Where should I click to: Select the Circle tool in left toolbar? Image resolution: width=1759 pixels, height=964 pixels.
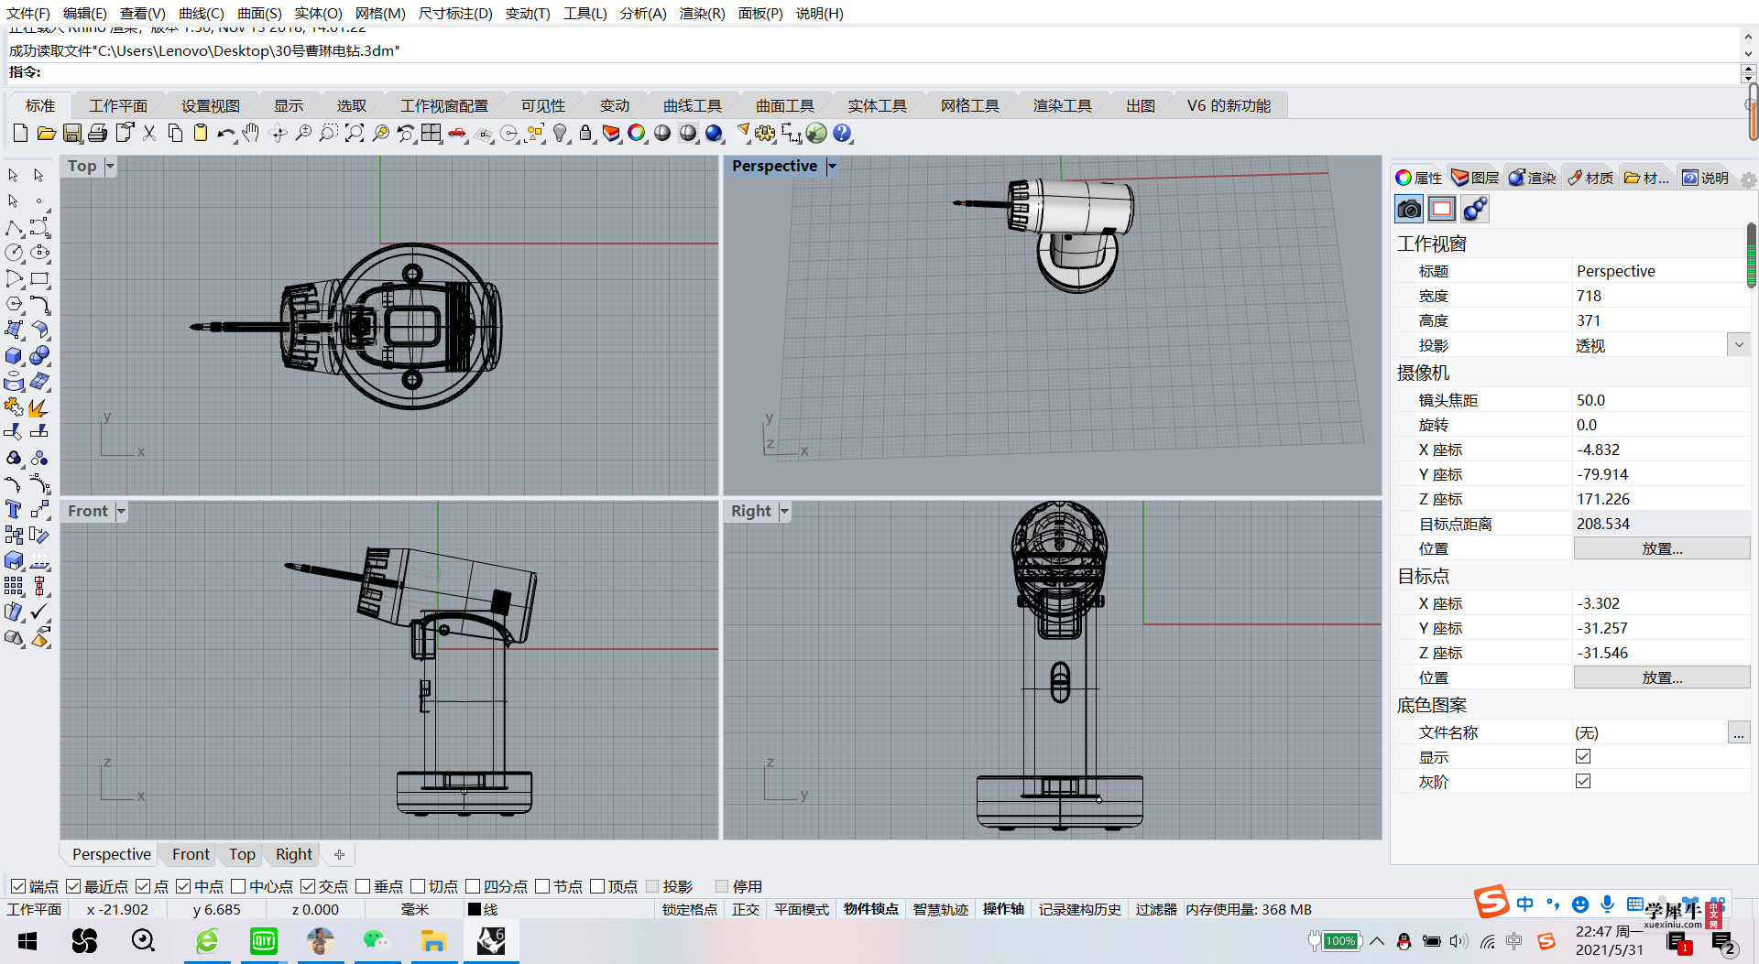pyautogui.click(x=14, y=253)
